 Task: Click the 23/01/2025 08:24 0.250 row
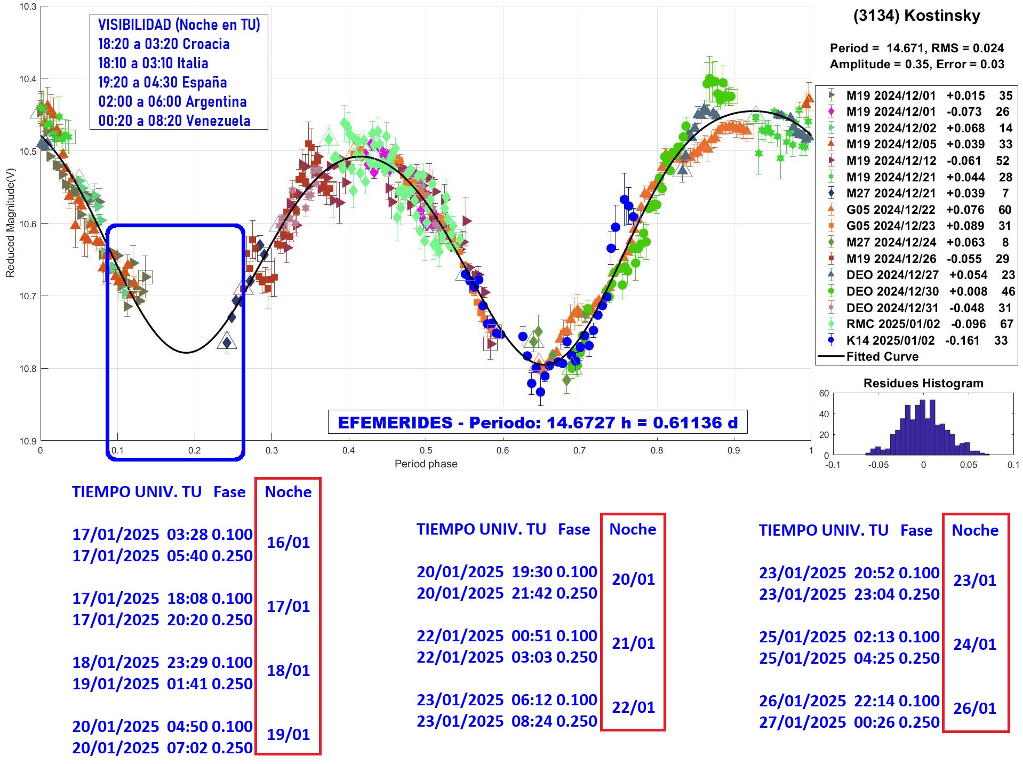[507, 721]
